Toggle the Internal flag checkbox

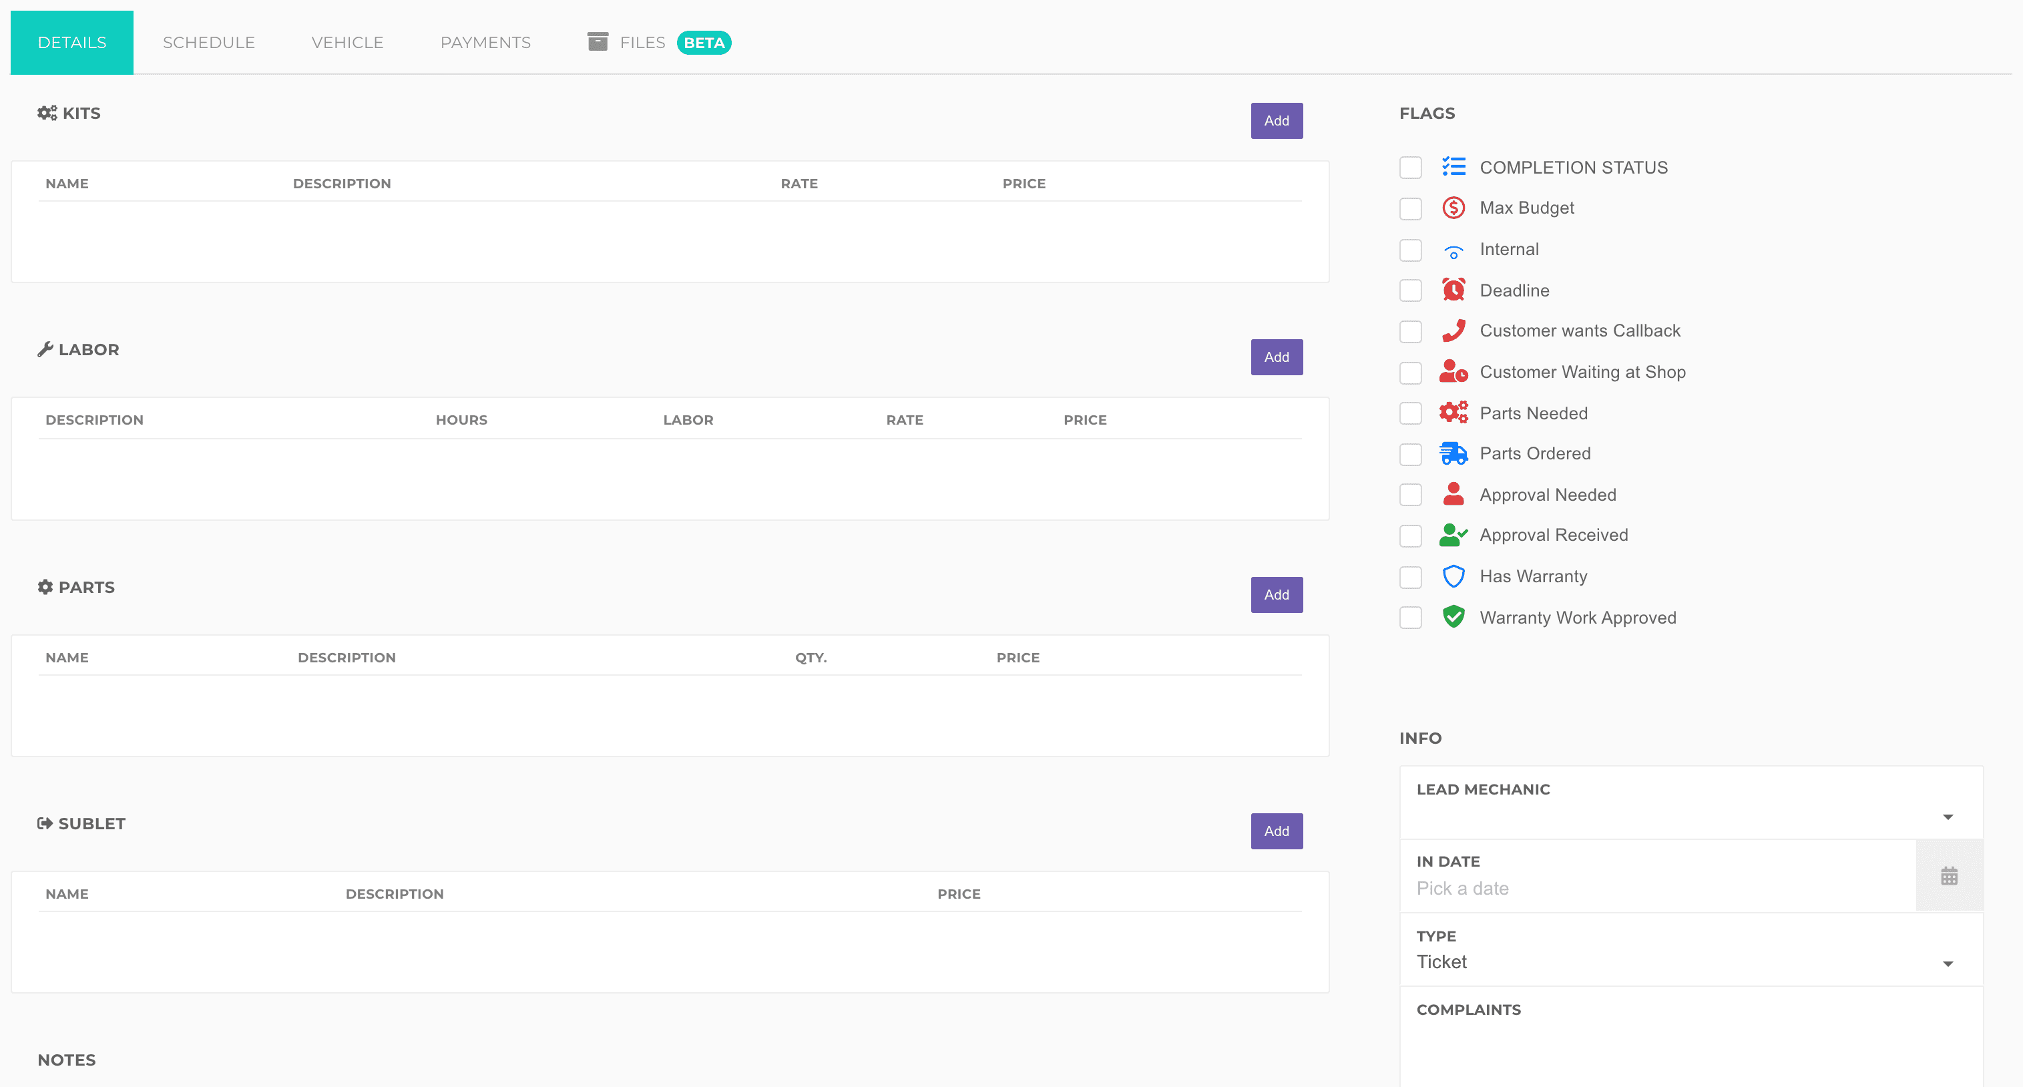[x=1411, y=250]
